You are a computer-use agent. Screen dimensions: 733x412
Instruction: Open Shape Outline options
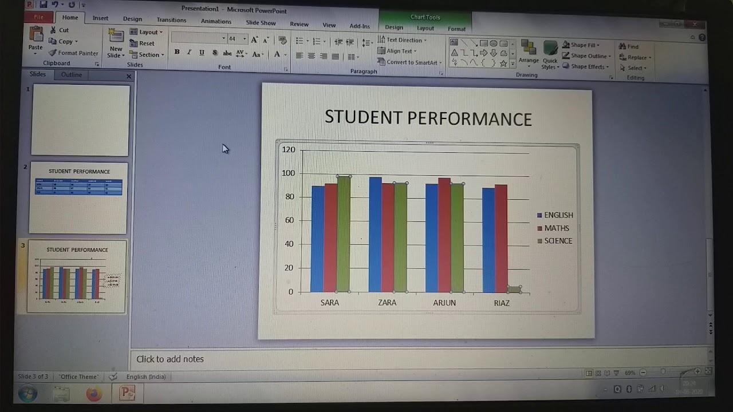[x=586, y=56]
